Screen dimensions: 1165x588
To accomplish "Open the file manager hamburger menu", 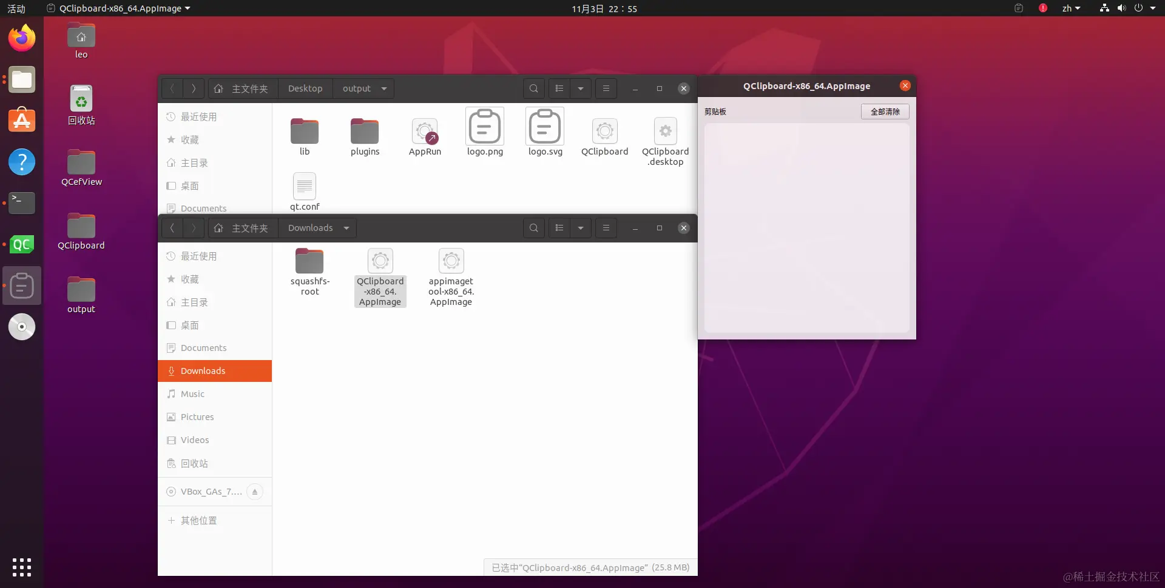I will (606, 89).
